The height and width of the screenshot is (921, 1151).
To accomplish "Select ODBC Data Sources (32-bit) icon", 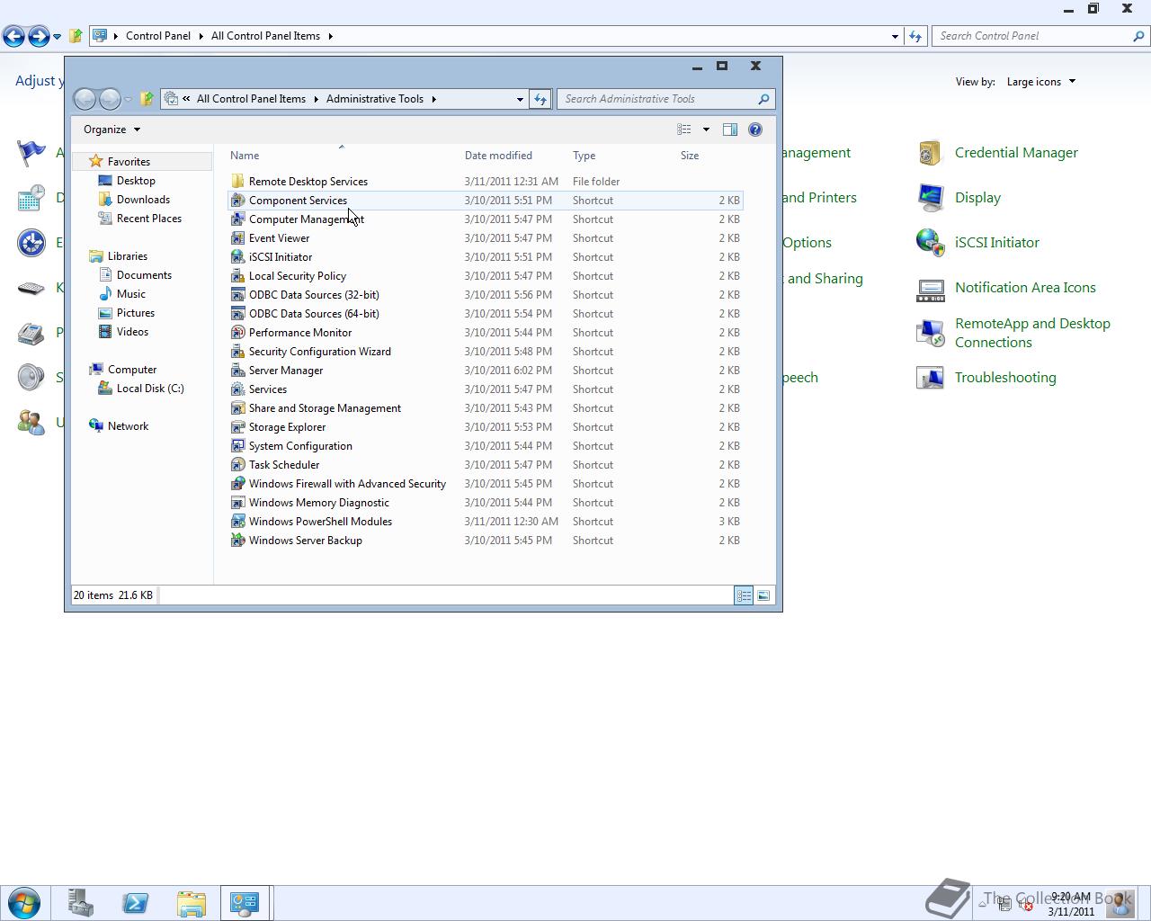I will coord(237,295).
